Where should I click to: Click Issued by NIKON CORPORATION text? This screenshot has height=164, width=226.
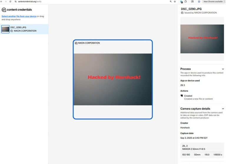click(x=200, y=13)
